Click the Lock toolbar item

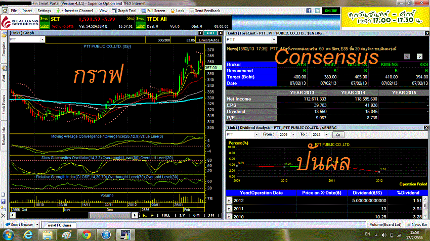(x=178, y=11)
